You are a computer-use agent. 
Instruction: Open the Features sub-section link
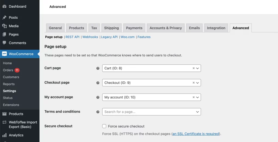(x=144, y=37)
